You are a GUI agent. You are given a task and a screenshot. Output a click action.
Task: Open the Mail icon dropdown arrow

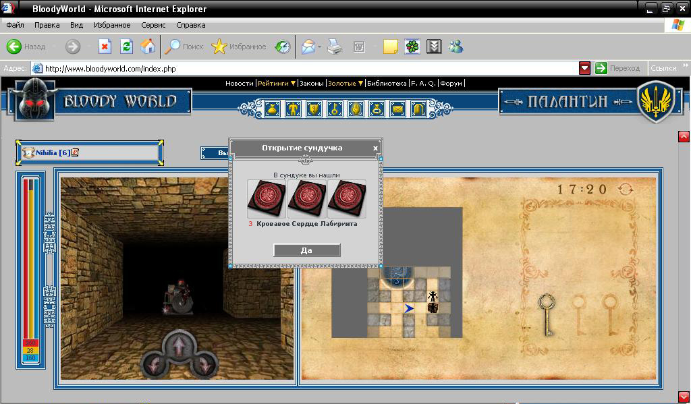point(320,47)
